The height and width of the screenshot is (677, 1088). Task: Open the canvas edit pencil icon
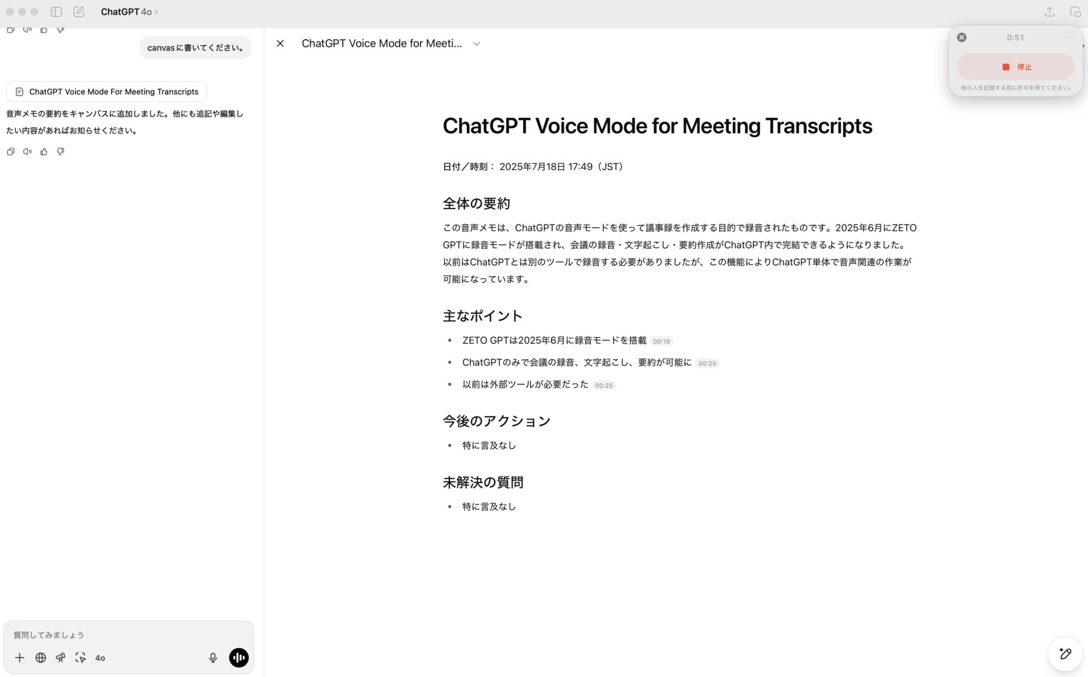1065,654
